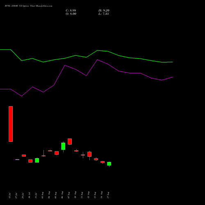205x205 pixels.
Task: Click the red candle above 07 Aug
Action: pyautogui.click(x=70, y=141)
